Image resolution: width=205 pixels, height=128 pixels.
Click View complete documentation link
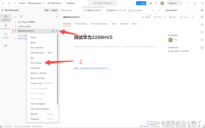[x=91, y=68]
